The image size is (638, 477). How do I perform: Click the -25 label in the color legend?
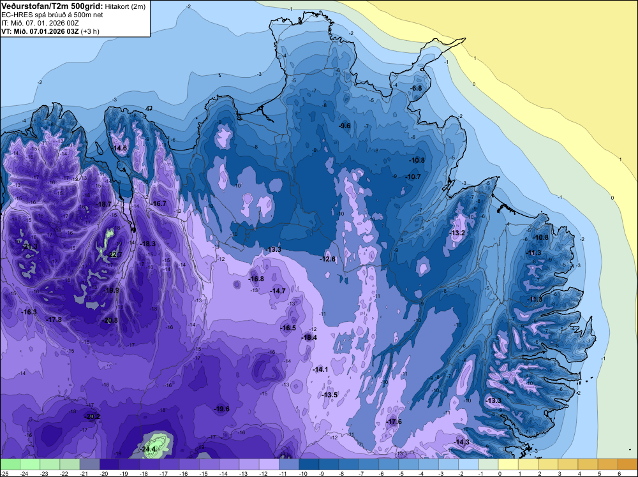click(x=4, y=473)
